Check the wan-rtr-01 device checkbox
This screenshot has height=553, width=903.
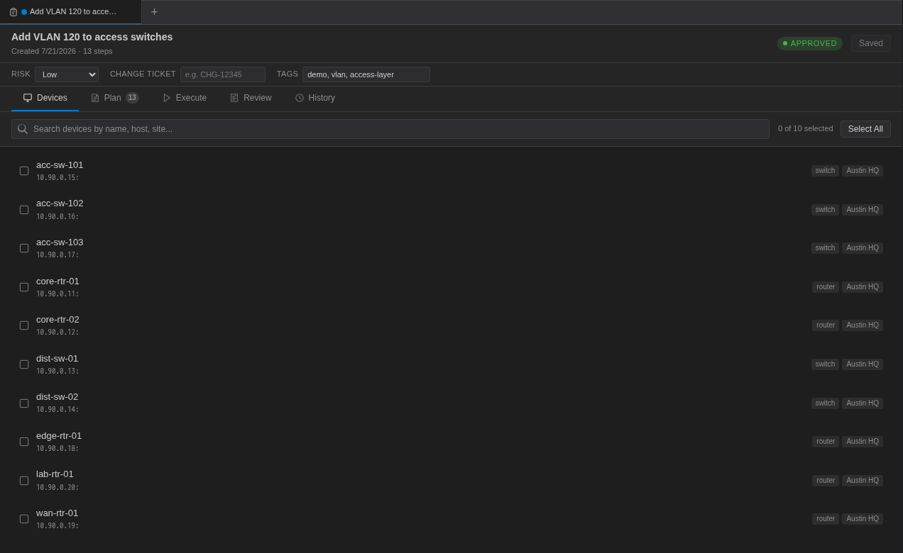pos(24,519)
